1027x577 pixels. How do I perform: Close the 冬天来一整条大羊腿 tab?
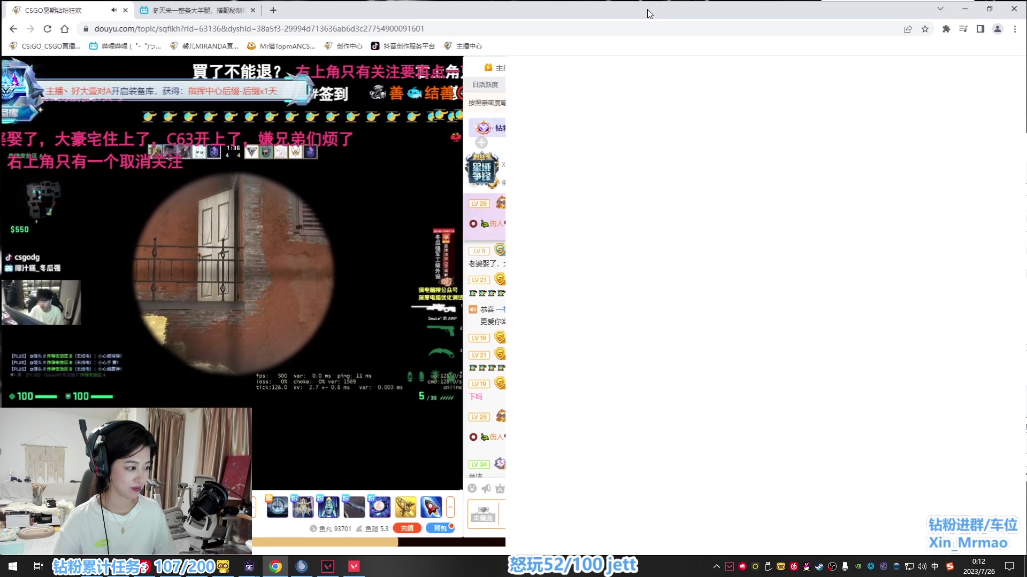tap(253, 10)
